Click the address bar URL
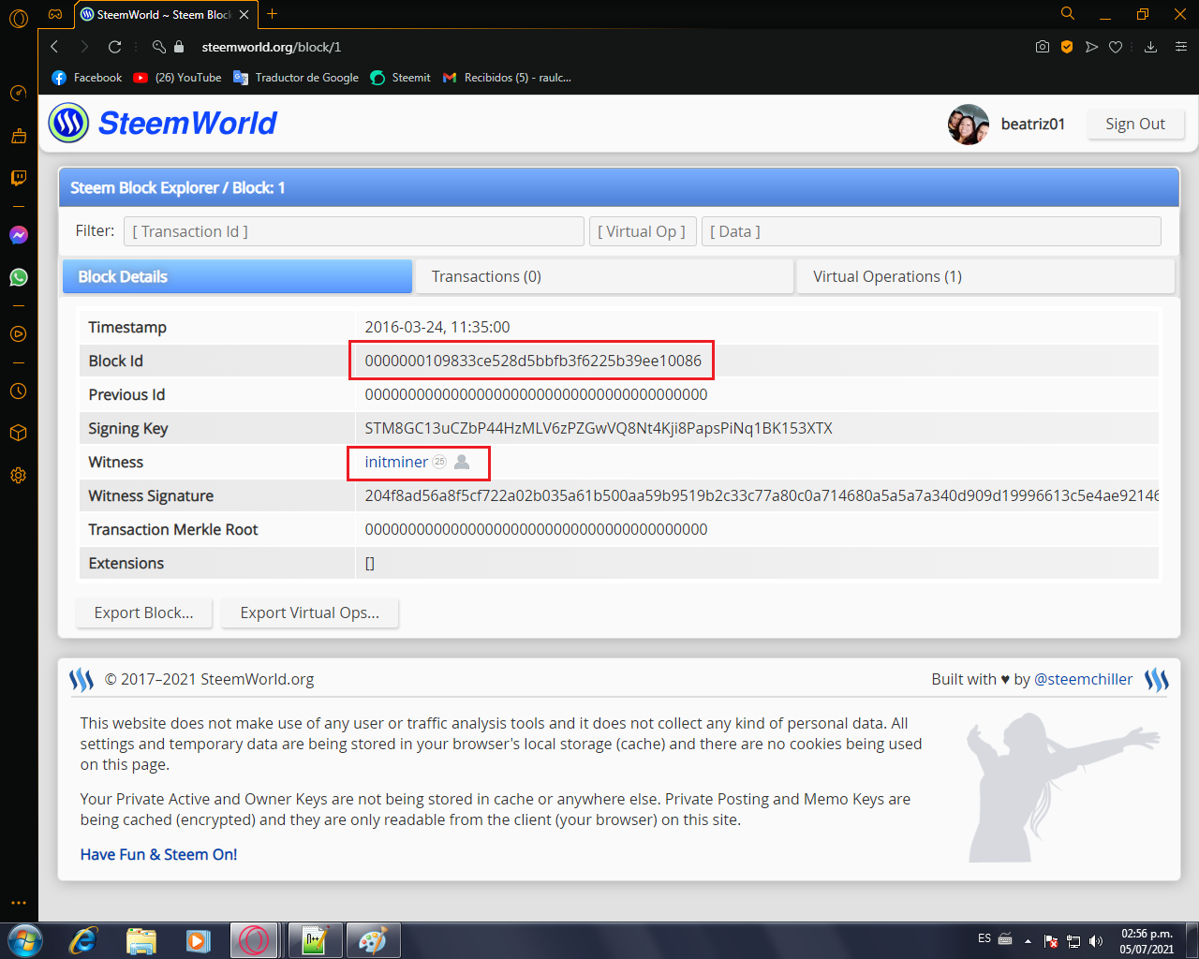 coord(272,47)
